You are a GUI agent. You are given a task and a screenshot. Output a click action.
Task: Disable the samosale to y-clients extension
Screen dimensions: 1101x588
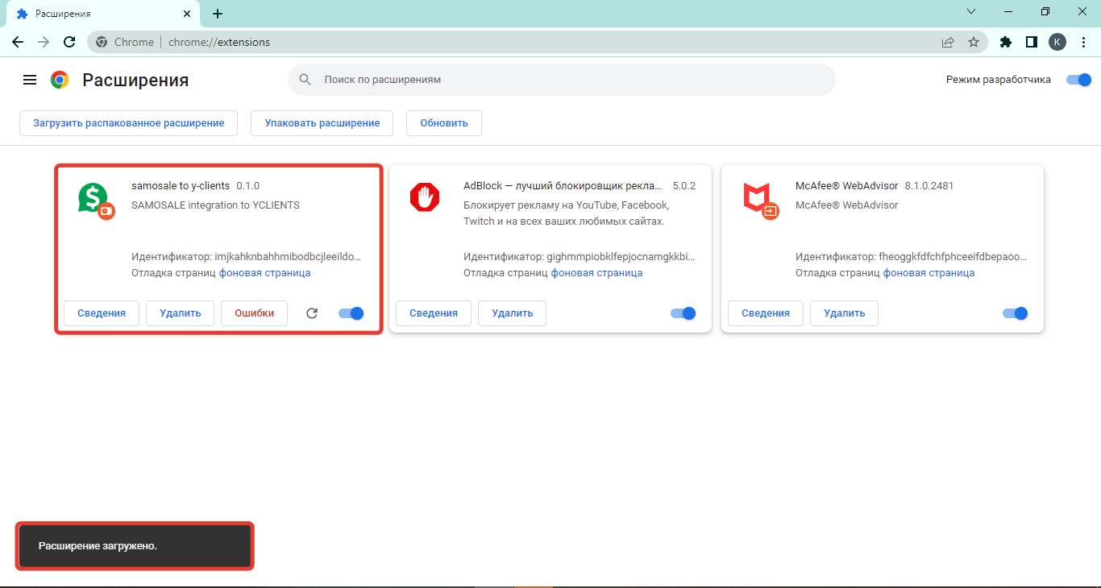coord(351,313)
